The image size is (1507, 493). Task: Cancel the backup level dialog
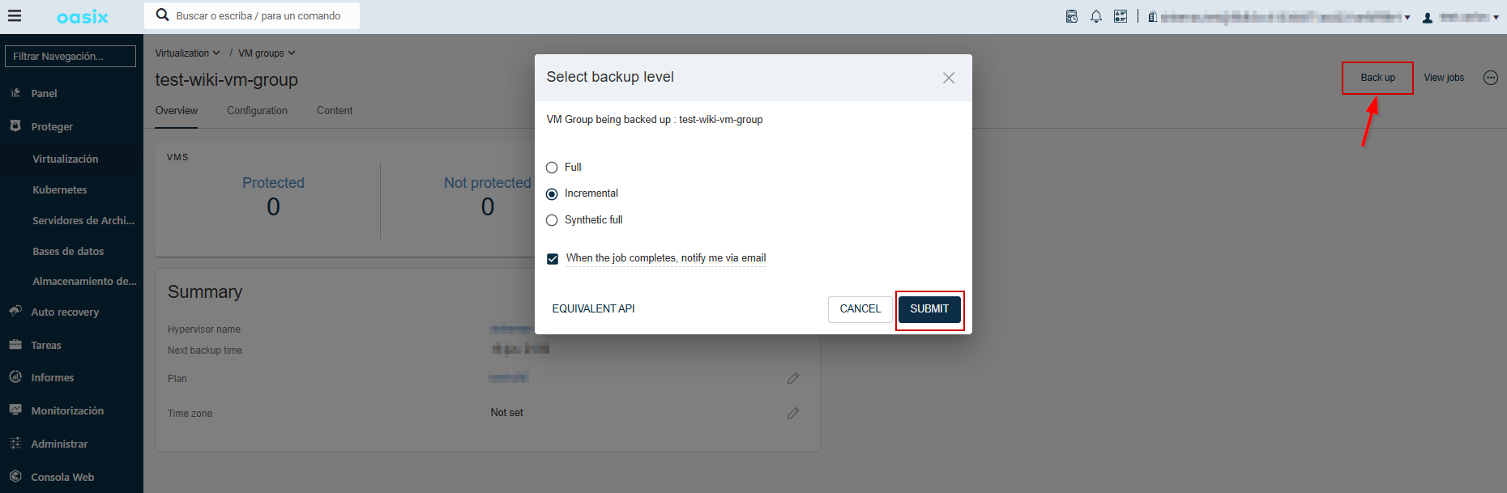[860, 309]
